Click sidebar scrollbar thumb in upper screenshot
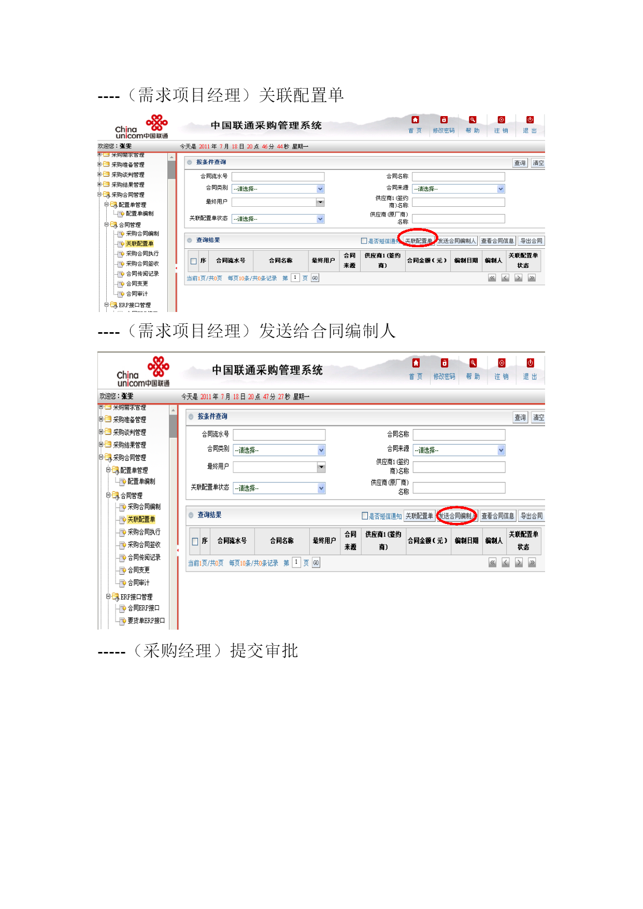Image resolution: width=643 pixels, height=909 pixels. [x=172, y=169]
